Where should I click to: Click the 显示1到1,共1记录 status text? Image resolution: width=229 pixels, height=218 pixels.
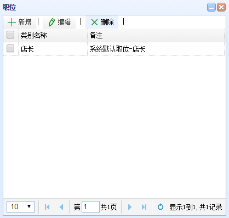[x=196, y=207]
